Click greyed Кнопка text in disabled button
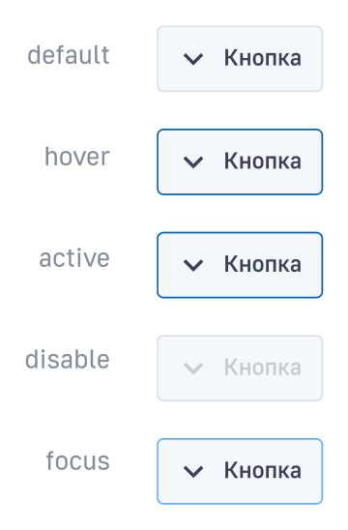 [x=263, y=368]
